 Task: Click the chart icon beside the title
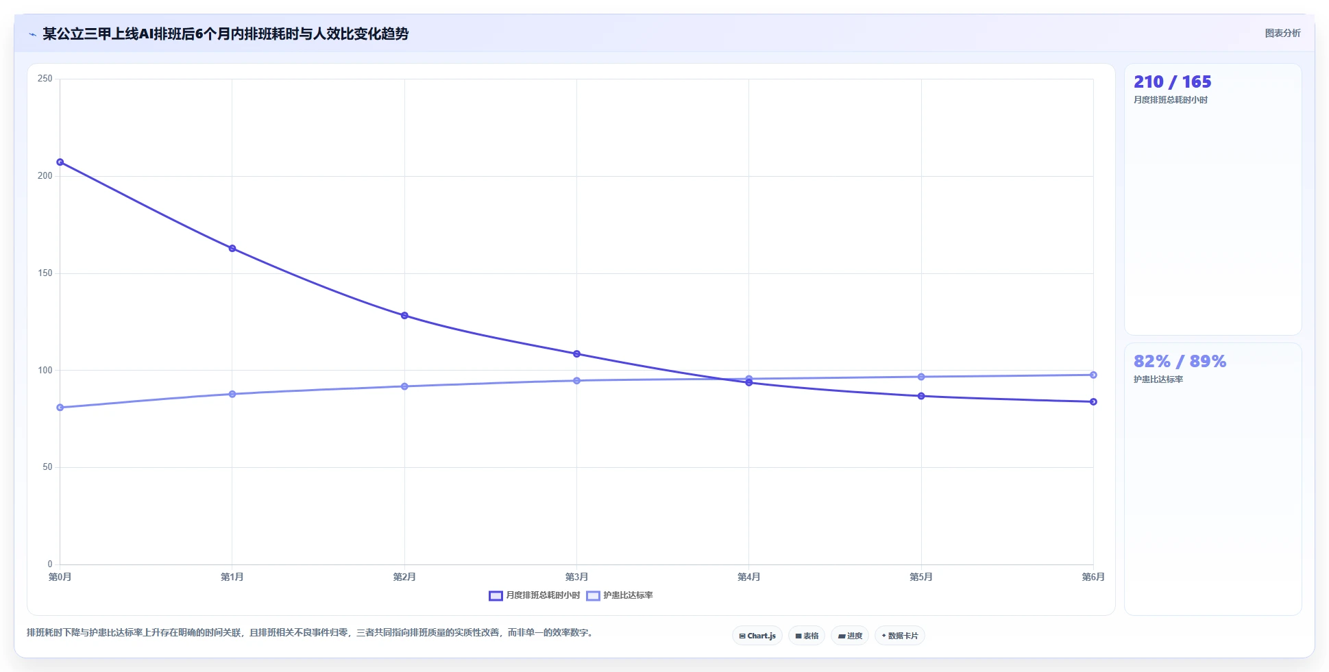32,34
